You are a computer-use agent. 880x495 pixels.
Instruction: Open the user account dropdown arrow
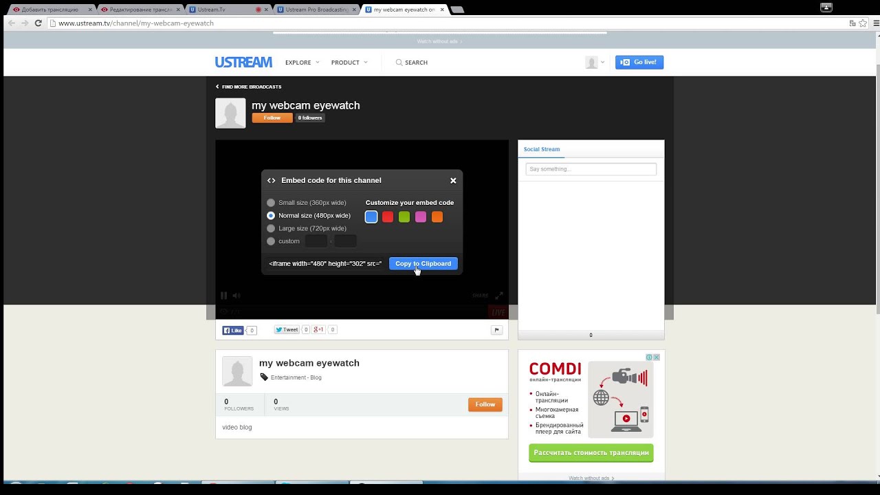603,63
